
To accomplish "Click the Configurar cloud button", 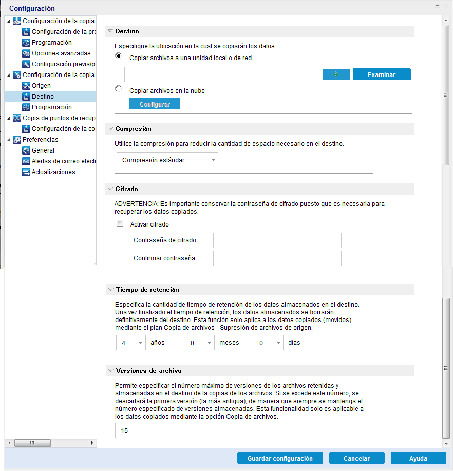I will coord(155,104).
